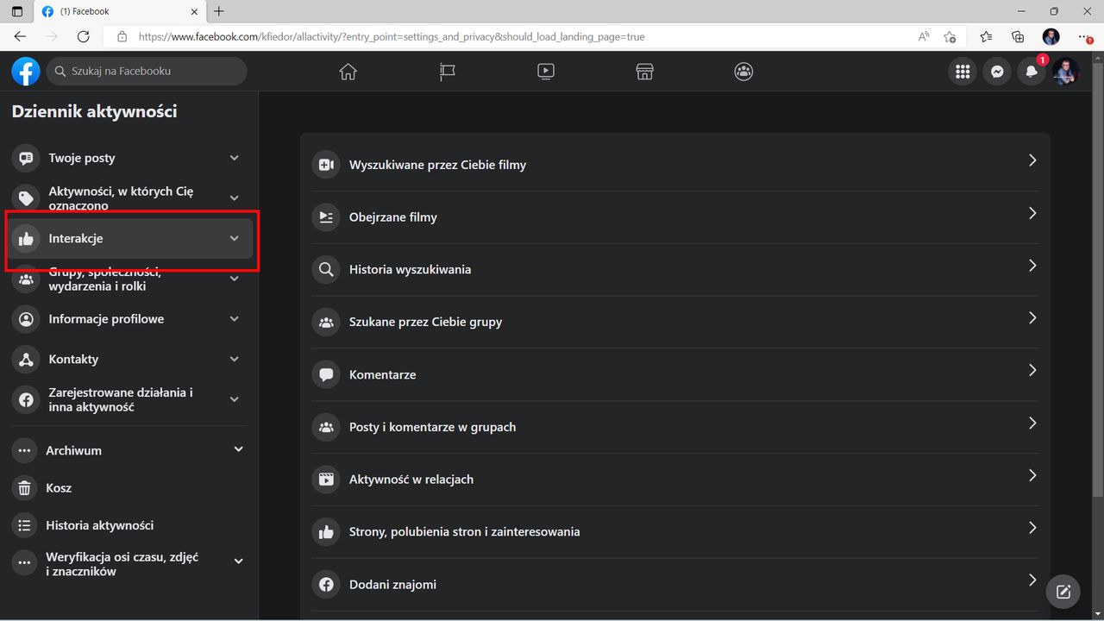The height and width of the screenshot is (621, 1104).
Task: Open Obejrzane filmy entry
Action: [674, 217]
